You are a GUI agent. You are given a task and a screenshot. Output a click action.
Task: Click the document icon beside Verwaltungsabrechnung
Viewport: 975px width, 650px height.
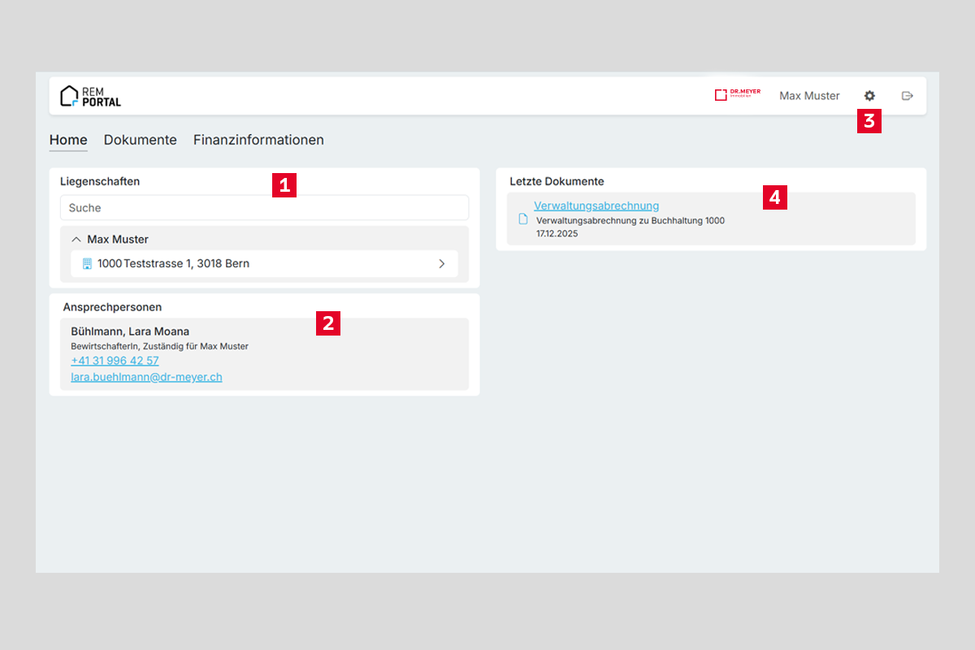tap(523, 219)
